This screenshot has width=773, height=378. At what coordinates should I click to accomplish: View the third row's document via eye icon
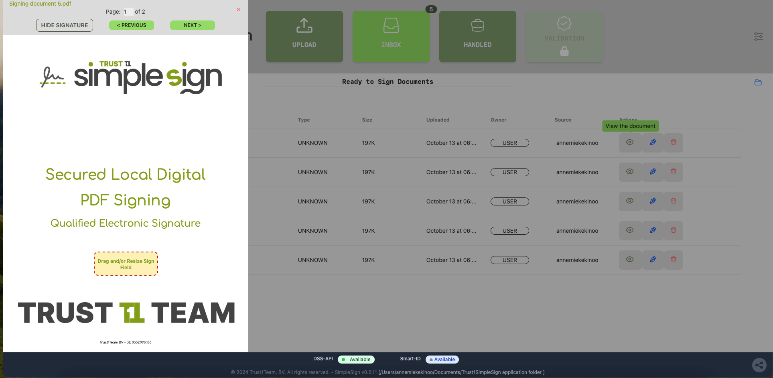tap(630, 201)
